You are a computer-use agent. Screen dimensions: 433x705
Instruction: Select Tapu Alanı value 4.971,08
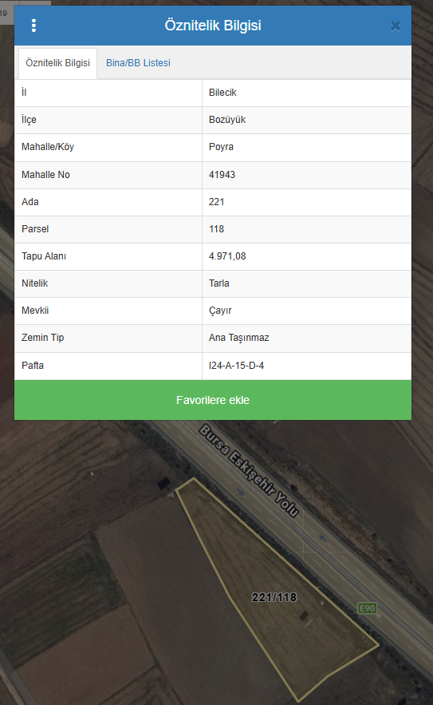point(227,256)
